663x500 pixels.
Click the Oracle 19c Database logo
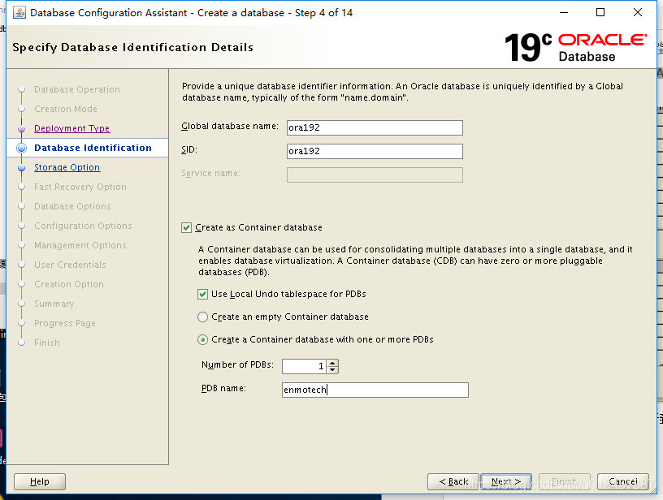tap(575, 47)
